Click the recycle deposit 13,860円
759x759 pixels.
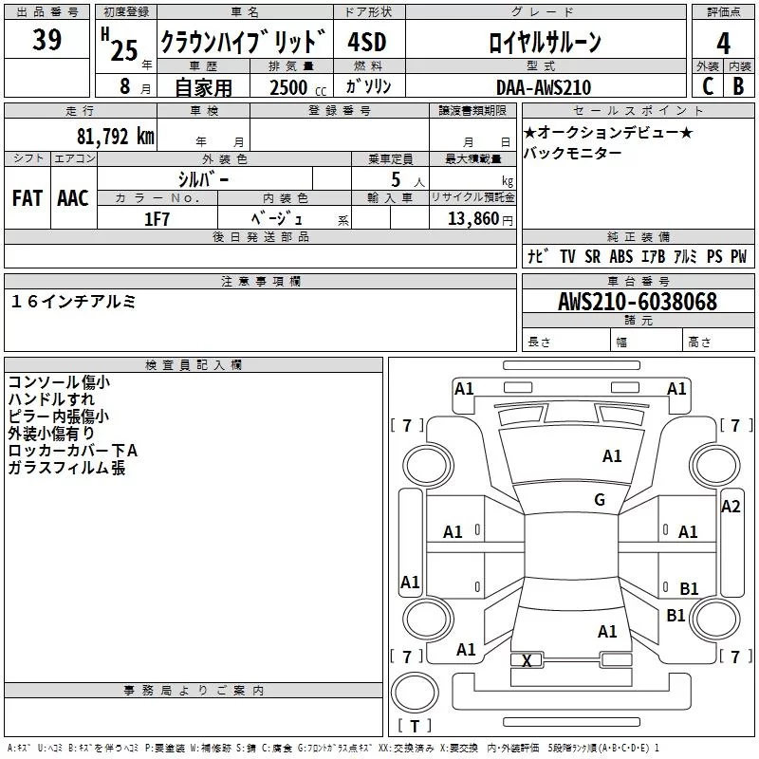[480, 219]
